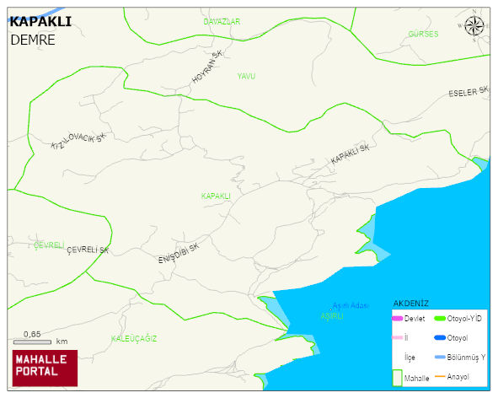Image resolution: width=498 pixels, height=398 pixels.
Task: Click the Otoyol blue legend swatch
Action: [x=440, y=337]
